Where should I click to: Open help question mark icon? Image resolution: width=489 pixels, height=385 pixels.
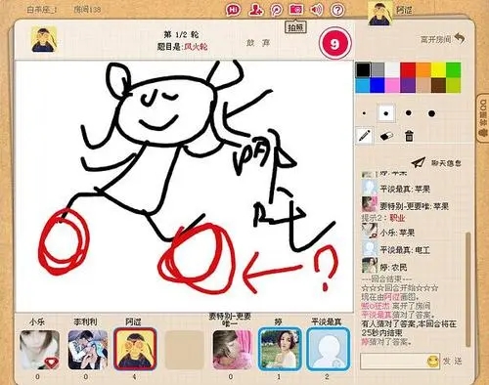(x=337, y=10)
